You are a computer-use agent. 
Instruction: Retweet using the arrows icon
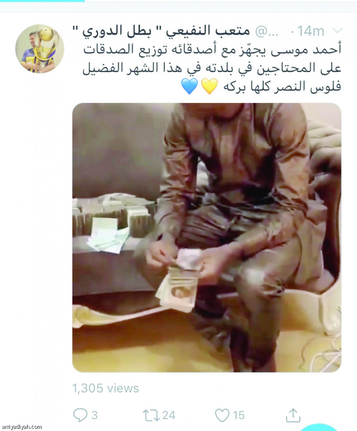(x=151, y=415)
